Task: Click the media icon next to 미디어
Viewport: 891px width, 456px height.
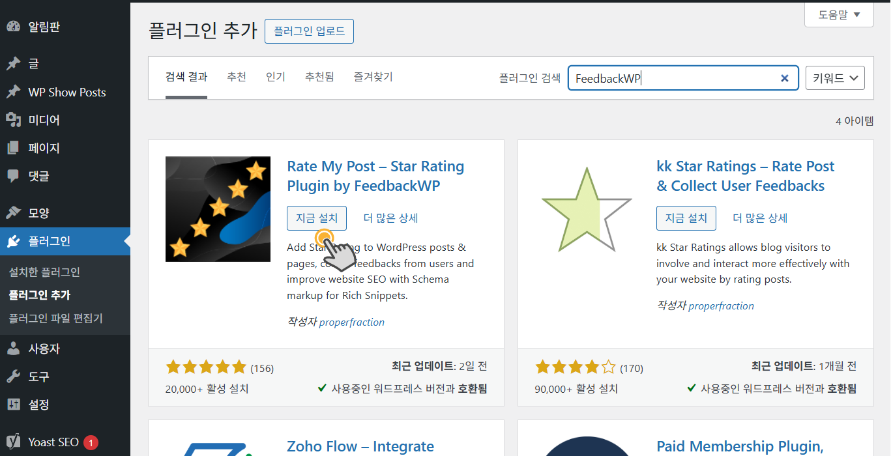Action: (x=13, y=120)
